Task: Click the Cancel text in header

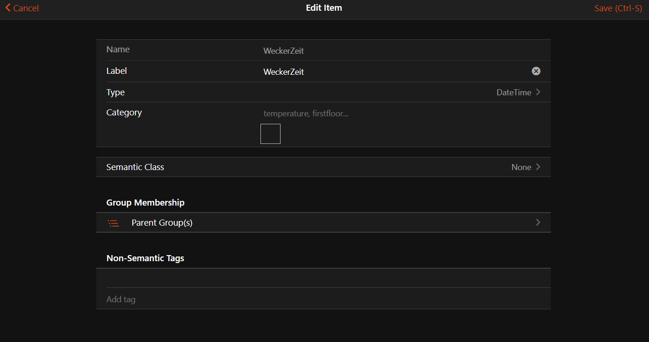Action: point(26,8)
